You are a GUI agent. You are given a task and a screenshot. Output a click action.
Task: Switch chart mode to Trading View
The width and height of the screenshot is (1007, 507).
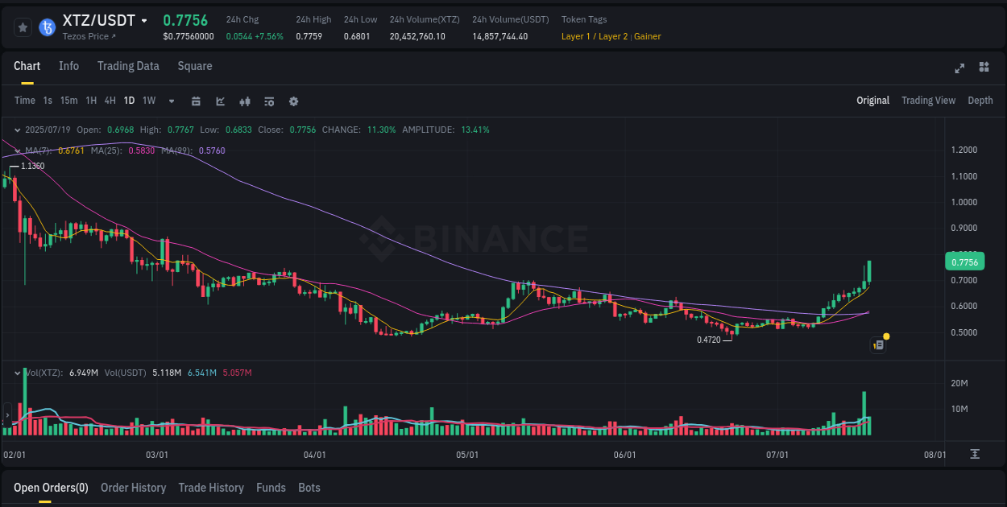point(928,101)
